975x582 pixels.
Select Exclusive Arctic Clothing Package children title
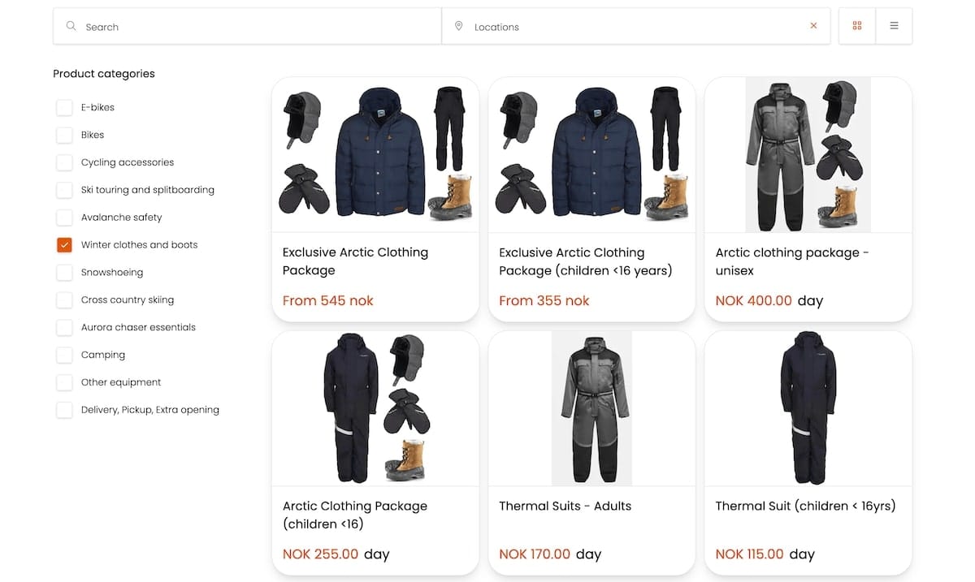click(x=585, y=261)
